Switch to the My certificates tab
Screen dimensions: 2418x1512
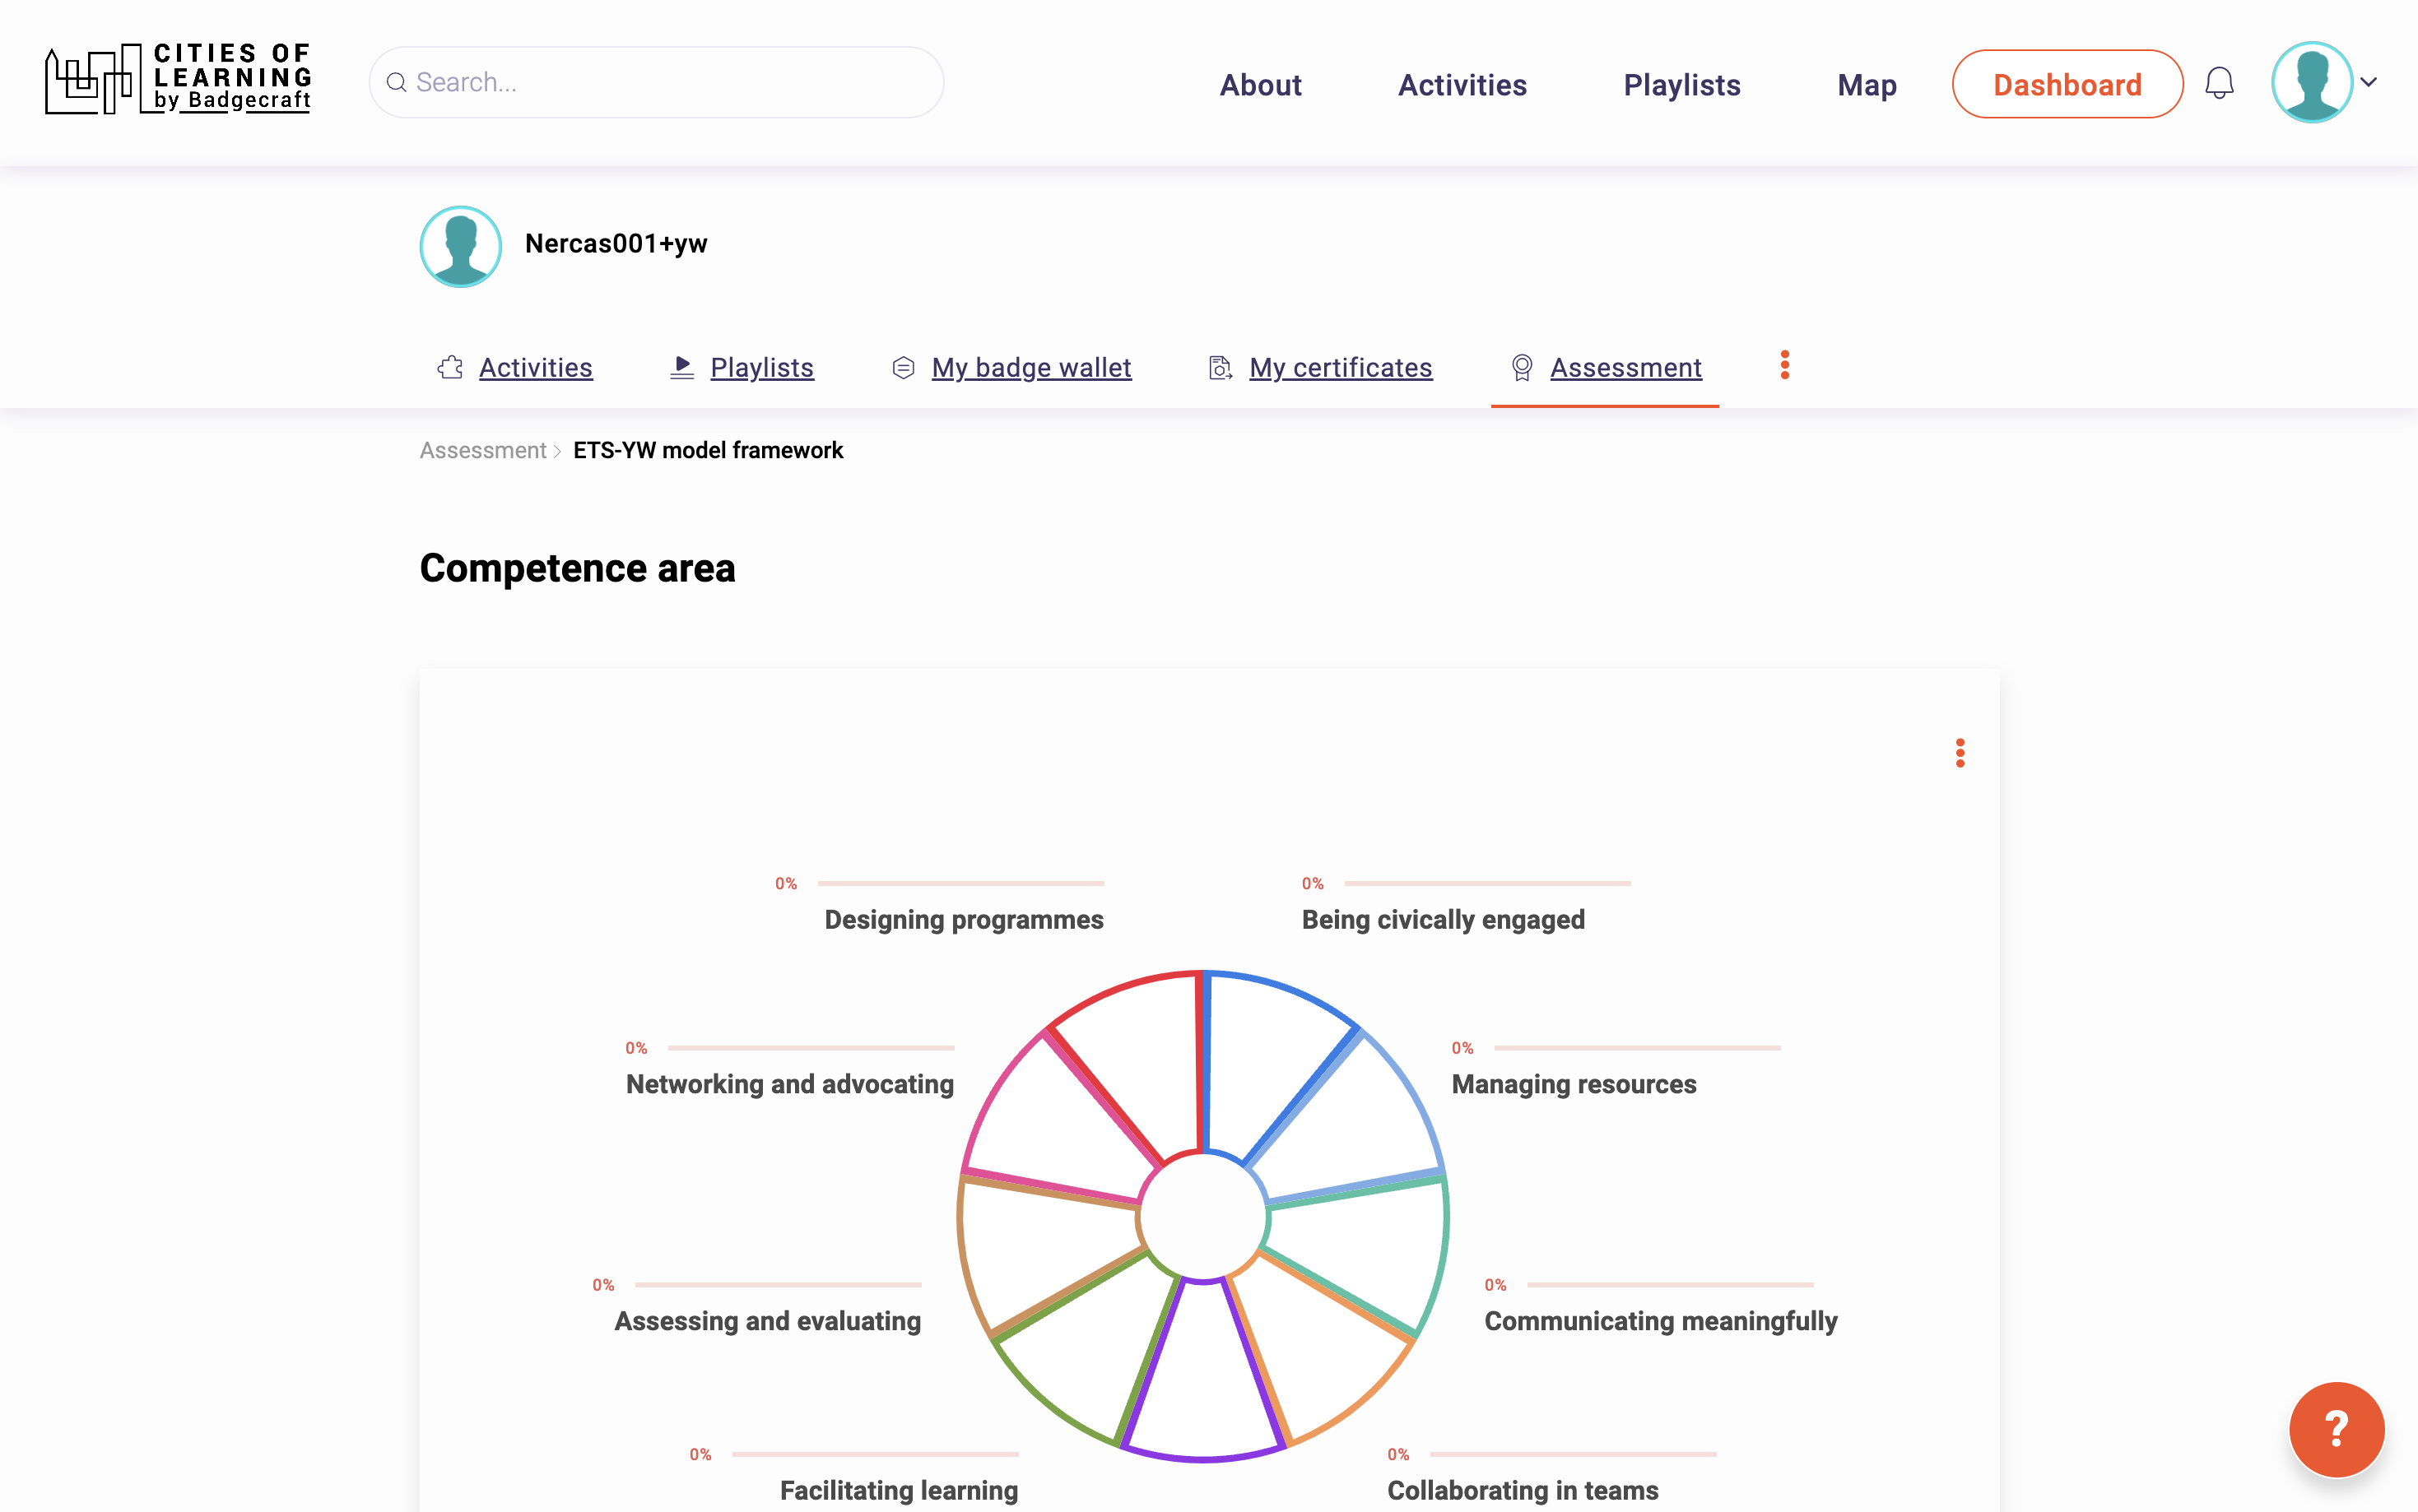(1340, 368)
